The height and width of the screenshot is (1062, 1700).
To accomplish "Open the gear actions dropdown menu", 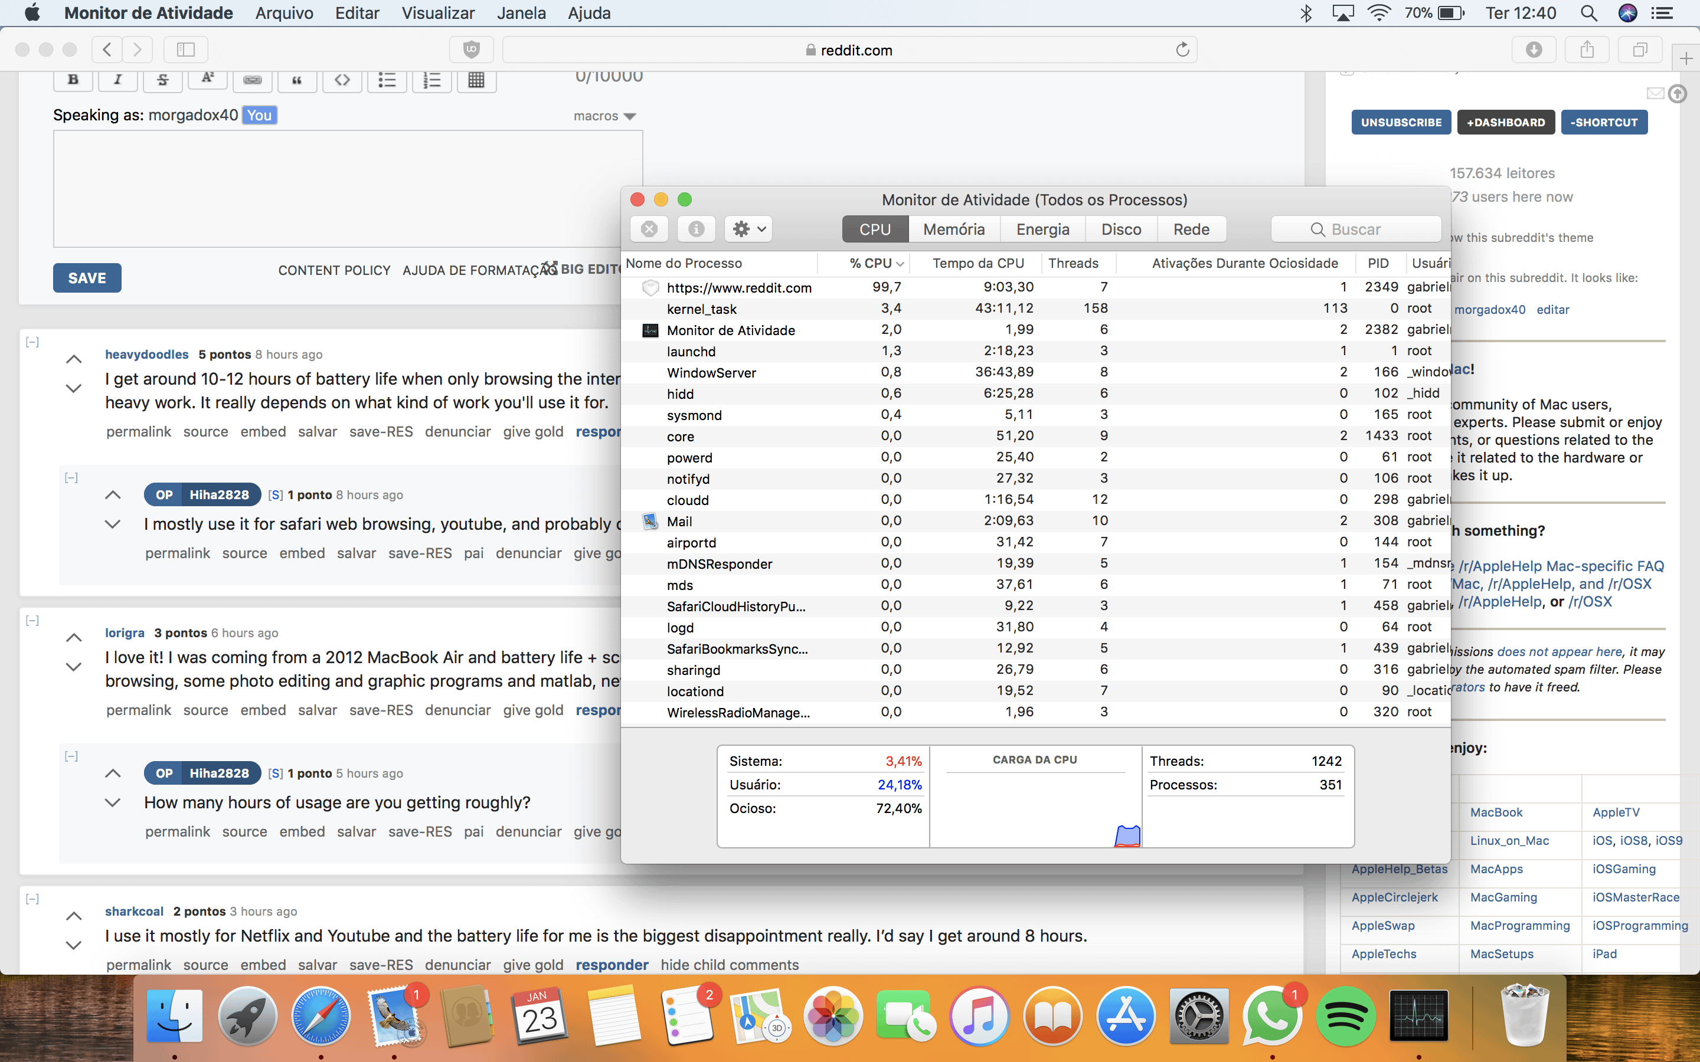I will (x=748, y=229).
